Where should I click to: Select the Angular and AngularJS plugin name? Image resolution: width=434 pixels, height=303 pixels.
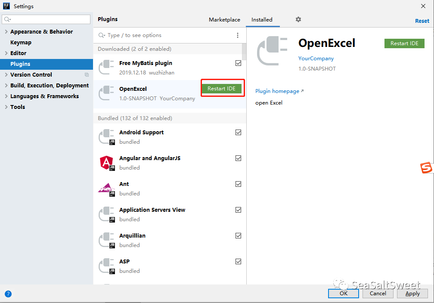click(150, 158)
